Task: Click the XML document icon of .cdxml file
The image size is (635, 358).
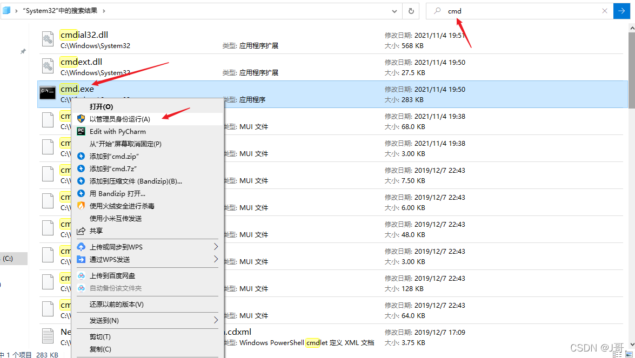Action: 48,336
